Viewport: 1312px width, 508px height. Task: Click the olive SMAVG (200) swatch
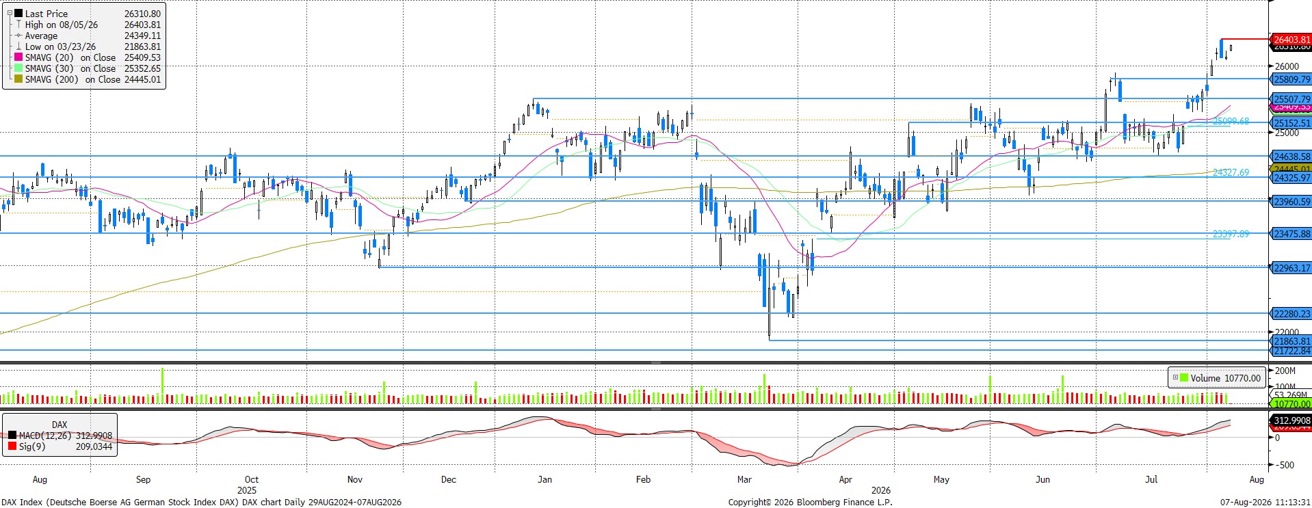18,79
